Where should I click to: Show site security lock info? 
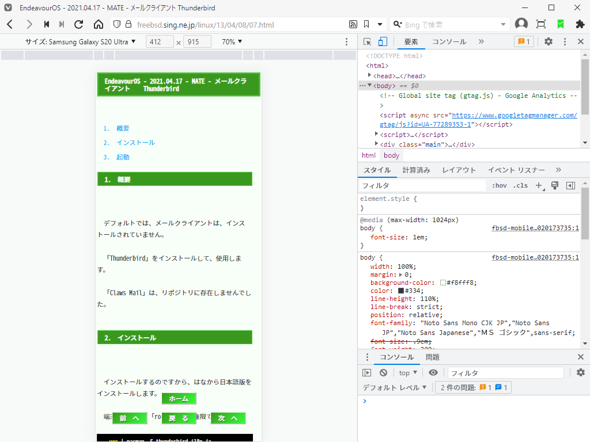coord(128,24)
